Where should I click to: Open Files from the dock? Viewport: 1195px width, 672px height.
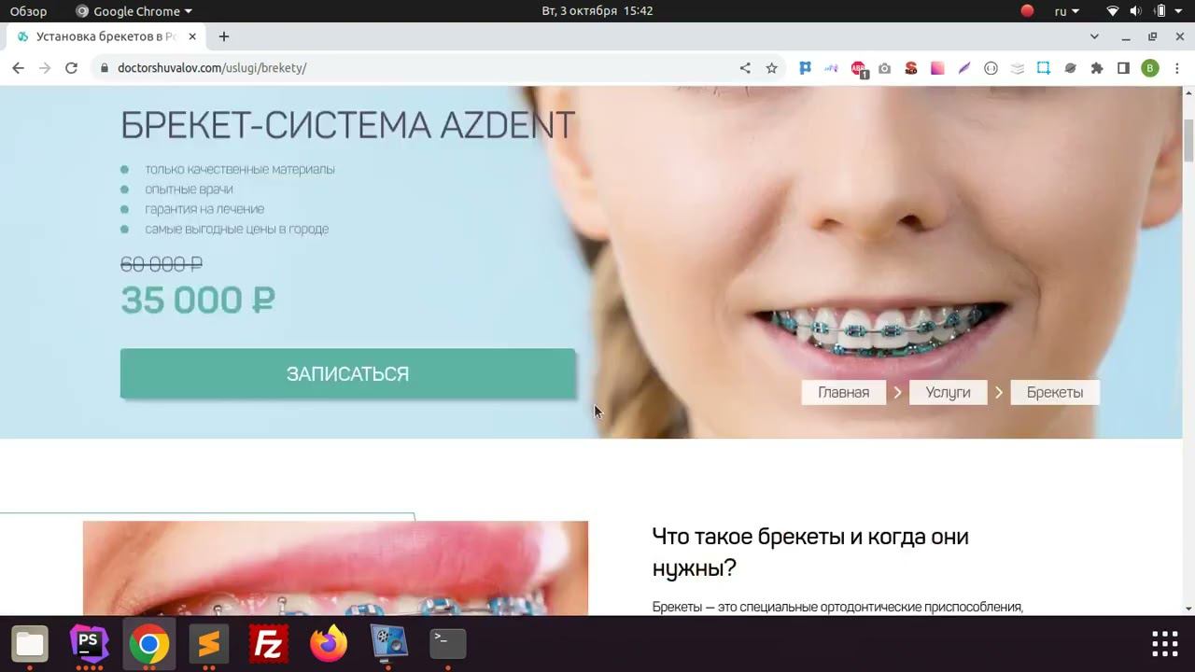tap(30, 644)
